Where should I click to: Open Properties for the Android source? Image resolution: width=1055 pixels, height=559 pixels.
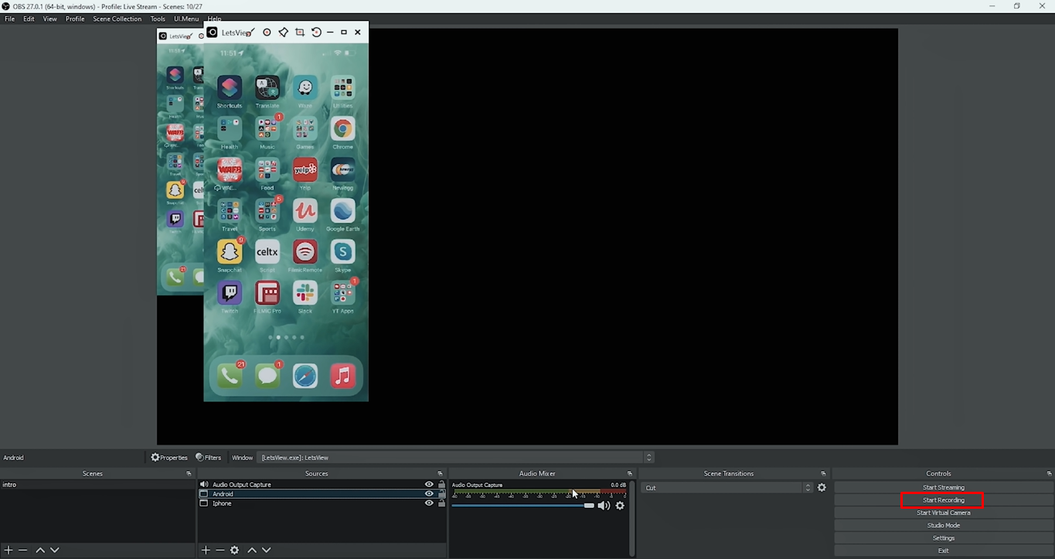pos(169,457)
